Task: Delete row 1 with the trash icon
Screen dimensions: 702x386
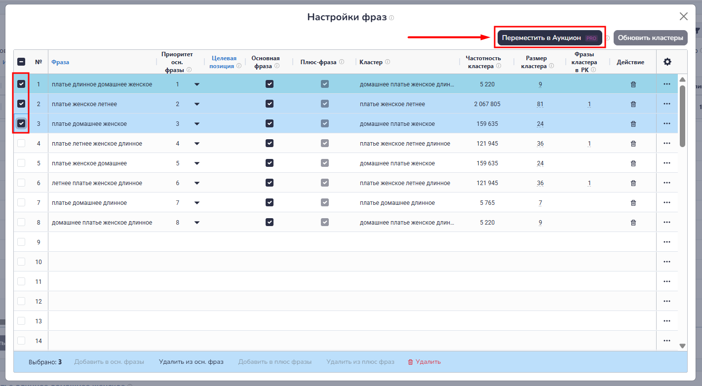Action: [633, 84]
